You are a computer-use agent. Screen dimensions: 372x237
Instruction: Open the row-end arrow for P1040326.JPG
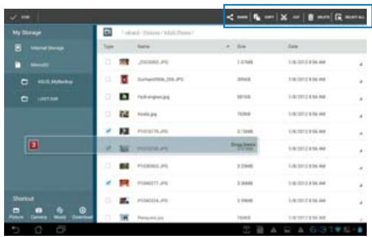tap(361, 203)
